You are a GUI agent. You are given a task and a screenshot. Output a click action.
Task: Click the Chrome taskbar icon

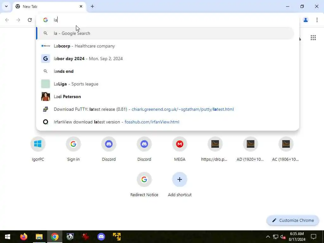[54, 237]
